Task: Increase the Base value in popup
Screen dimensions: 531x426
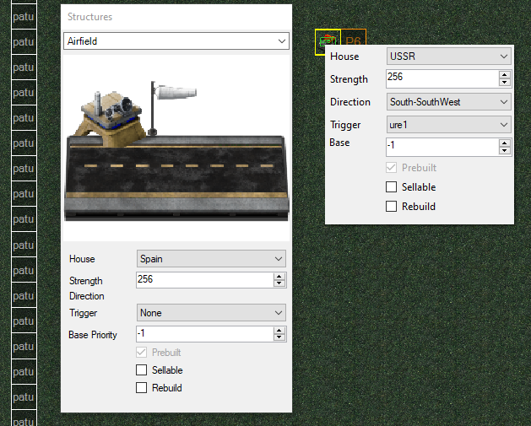Action: (505, 143)
